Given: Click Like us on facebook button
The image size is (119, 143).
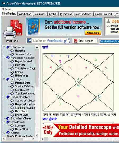Looking at the screenshot, I should tap(48, 41).
